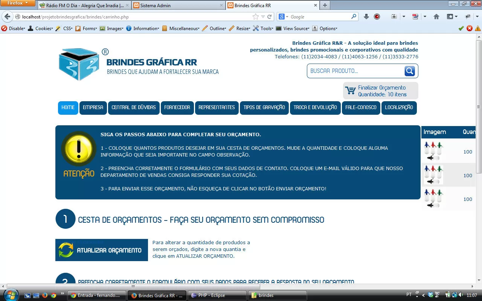Open the Empresa navigation menu item
Viewport: 482px width, 301px height.
pos(93,108)
